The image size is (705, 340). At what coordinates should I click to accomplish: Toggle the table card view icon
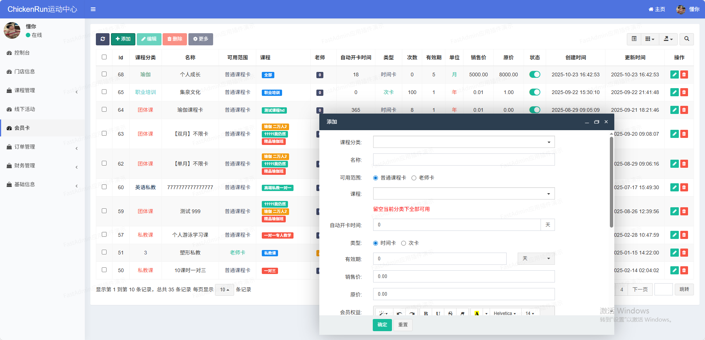(x=634, y=39)
